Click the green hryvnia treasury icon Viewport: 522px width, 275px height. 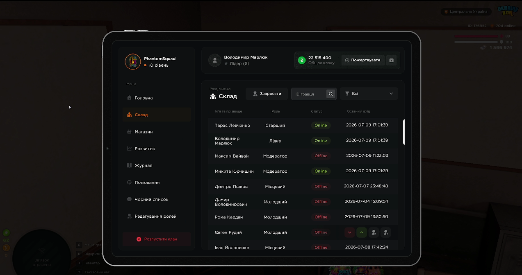tap(302, 60)
